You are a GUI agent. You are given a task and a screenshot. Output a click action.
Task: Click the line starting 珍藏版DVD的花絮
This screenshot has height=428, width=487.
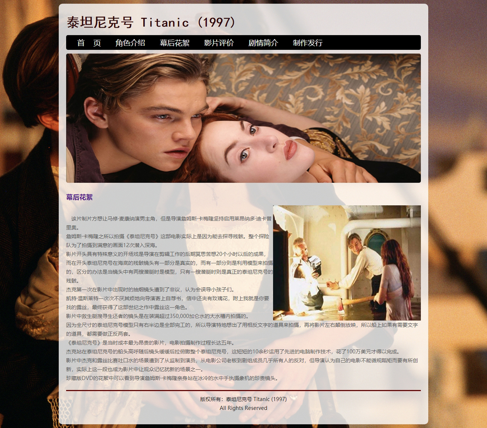click(173, 378)
